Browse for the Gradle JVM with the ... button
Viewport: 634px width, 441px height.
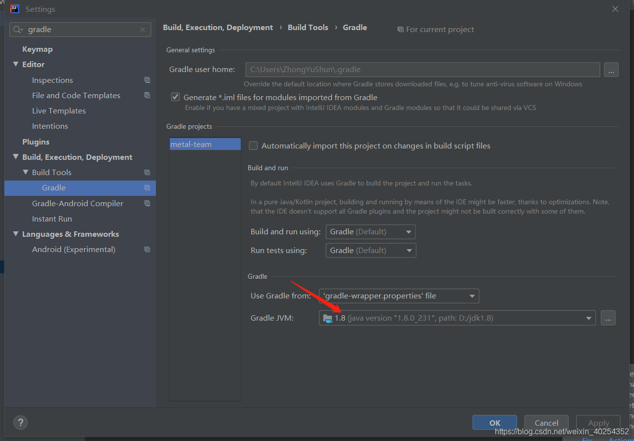[x=608, y=318]
